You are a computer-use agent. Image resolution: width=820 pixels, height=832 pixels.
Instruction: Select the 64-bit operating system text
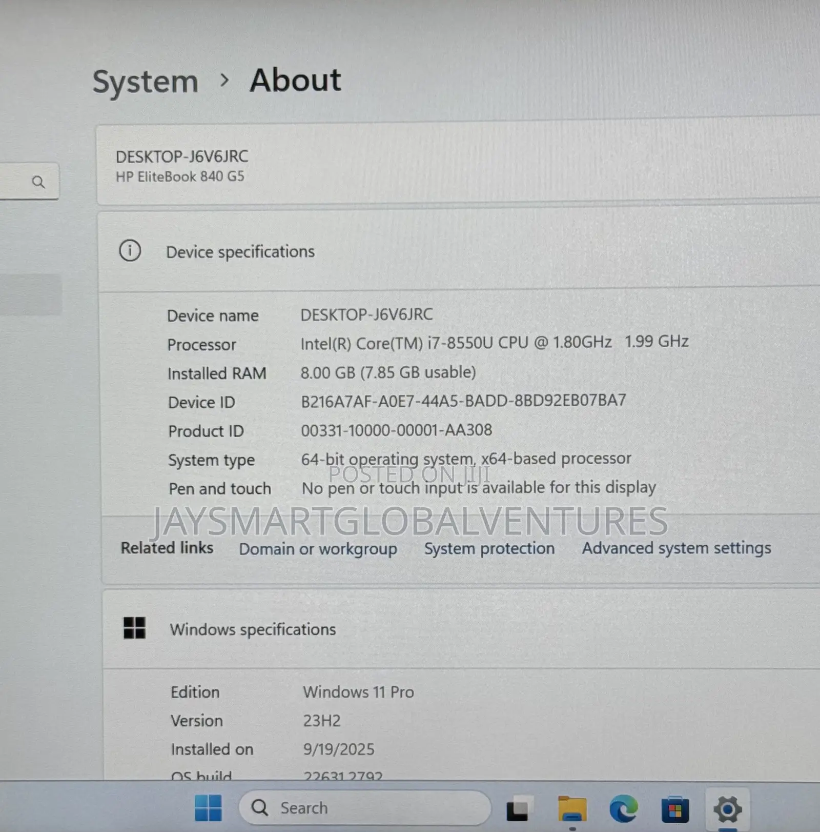point(466,459)
